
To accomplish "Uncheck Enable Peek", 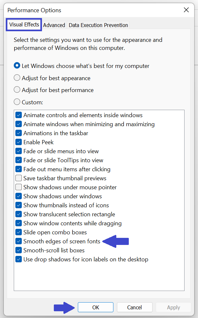I will tap(18, 142).
